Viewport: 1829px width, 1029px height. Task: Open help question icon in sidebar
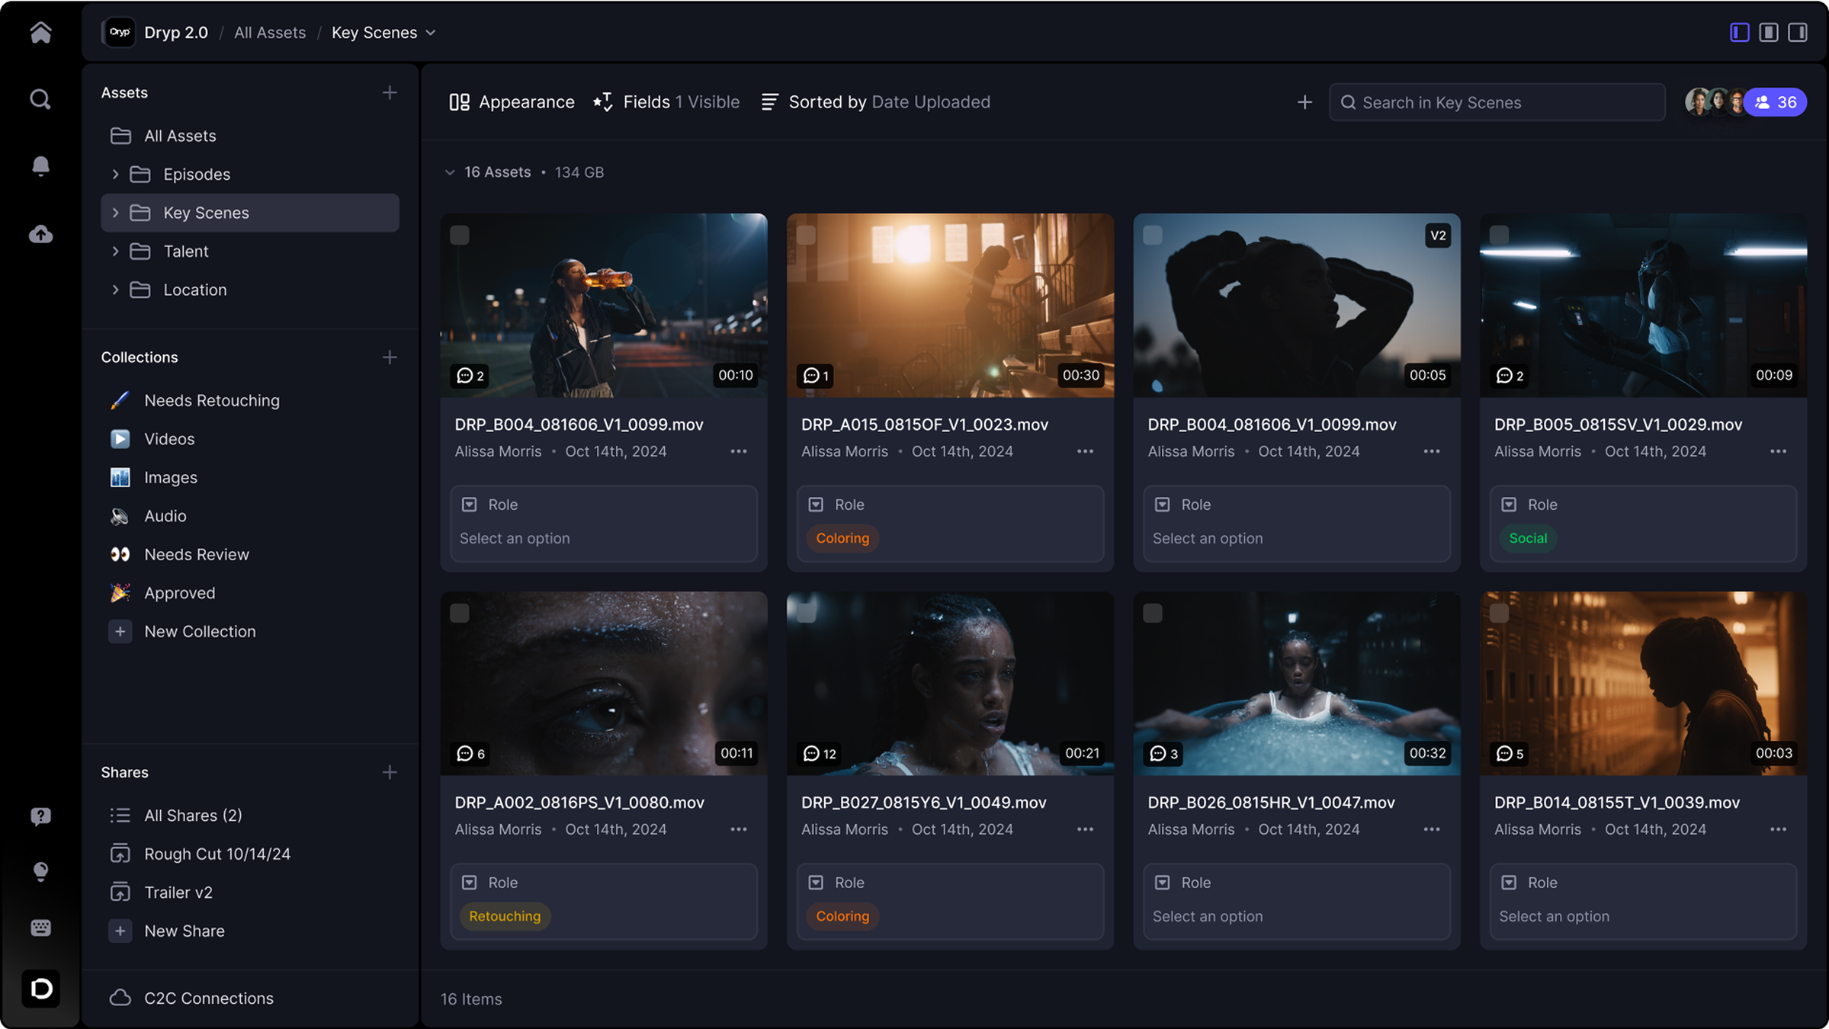(x=40, y=816)
